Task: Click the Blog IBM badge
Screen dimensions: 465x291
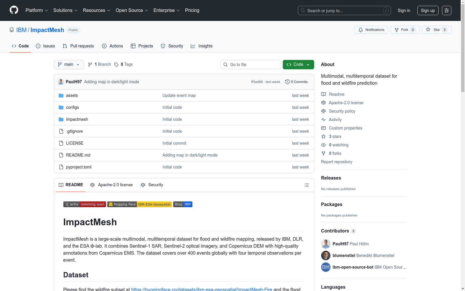Action: (183, 204)
